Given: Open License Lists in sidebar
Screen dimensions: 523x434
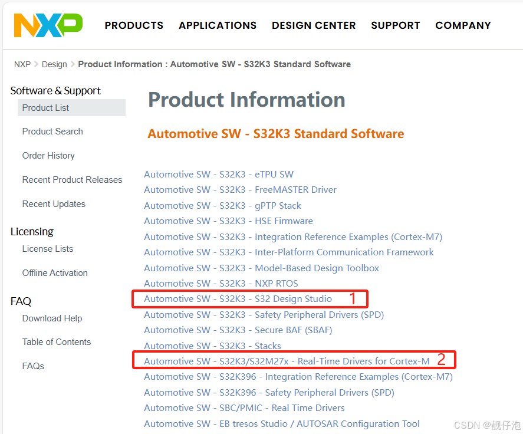Looking at the screenshot, I should coord(47,249).
